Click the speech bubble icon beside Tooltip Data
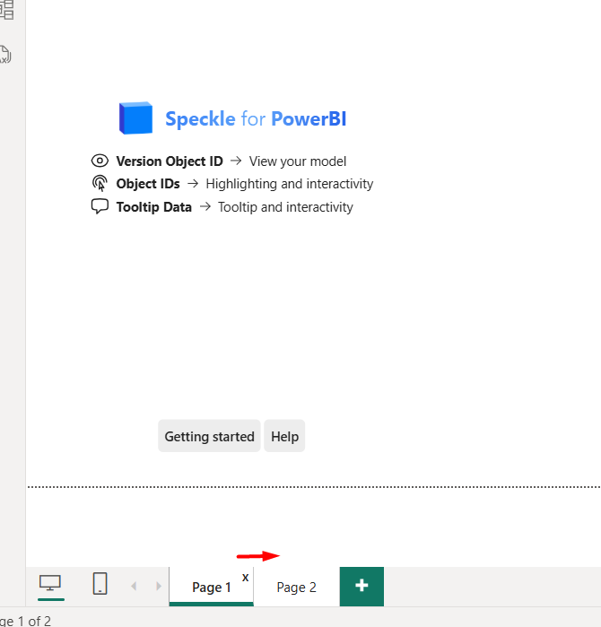 pyautogui.click(x=100, y=206)
